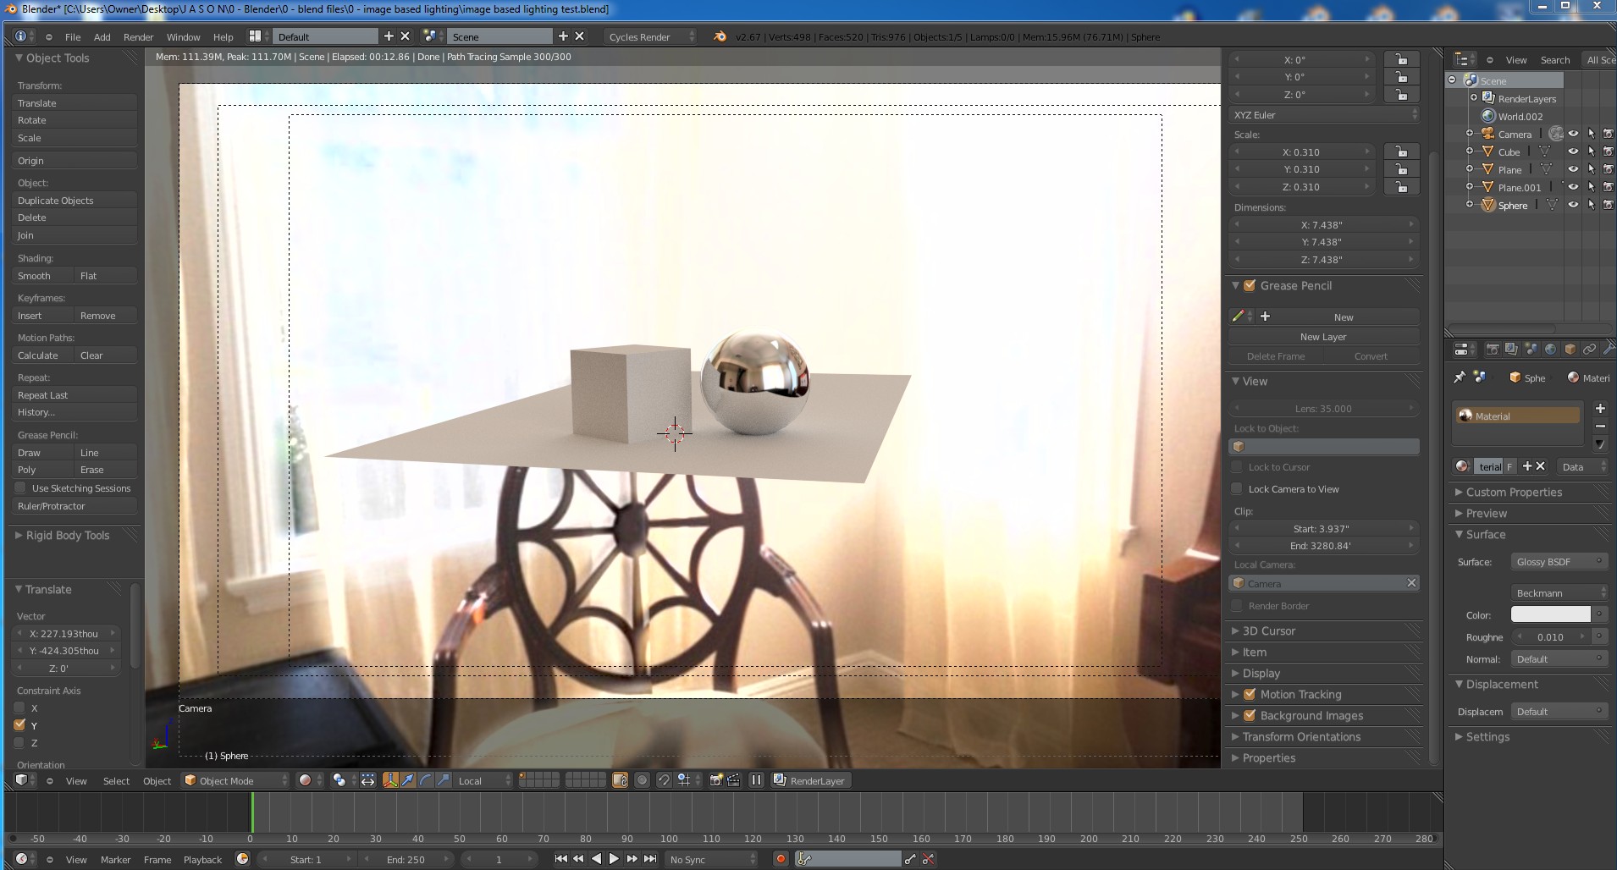The height and width of the screenshot is (870, 1617).
Task: Hide the Sphere object with eye icon
Action: tap(1573, 205)
